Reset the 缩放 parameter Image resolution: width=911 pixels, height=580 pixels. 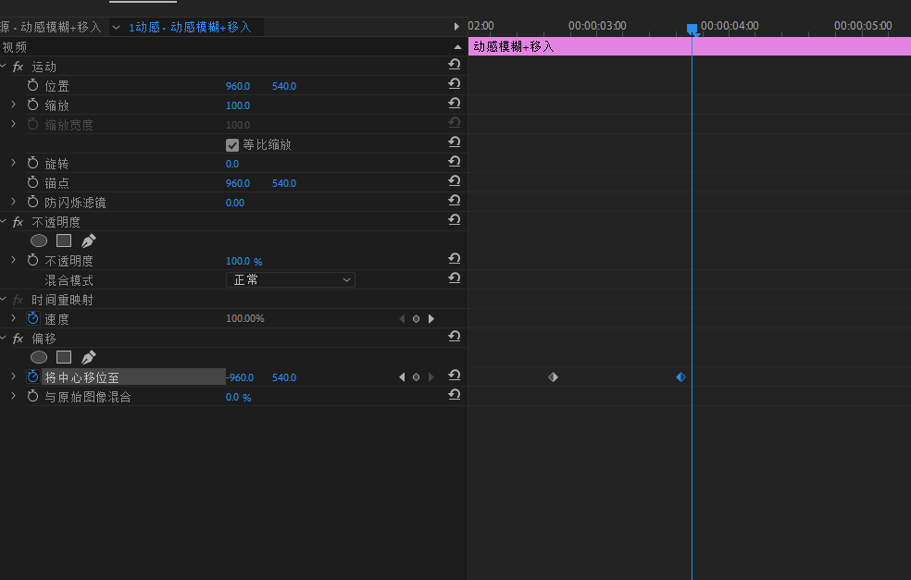pos(455,104)
